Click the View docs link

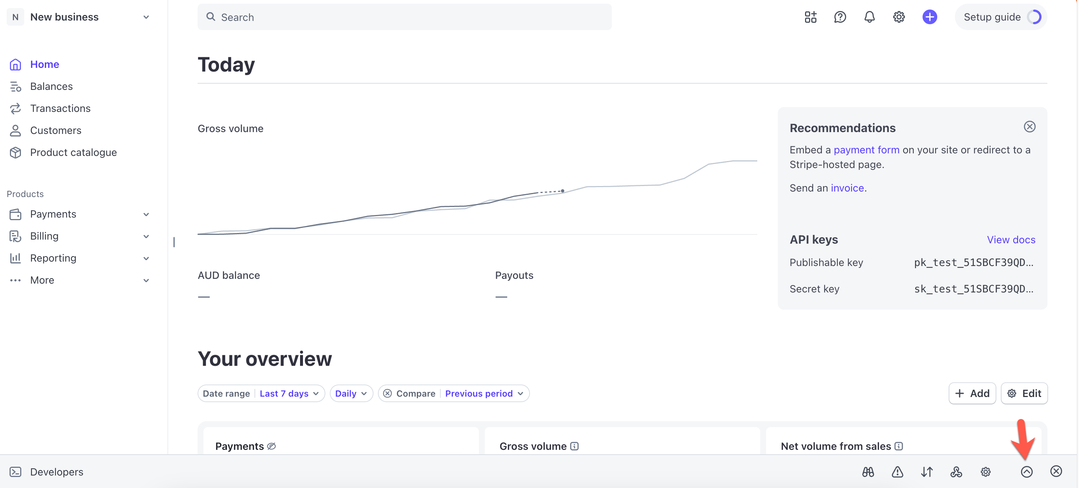point(1011,240)
